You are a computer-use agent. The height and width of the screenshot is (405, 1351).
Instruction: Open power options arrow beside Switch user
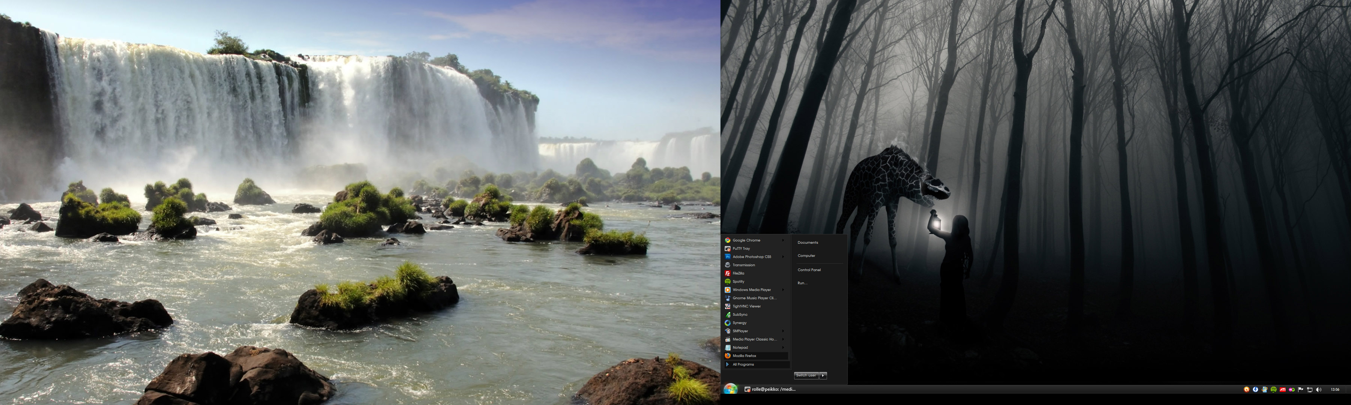(x=823, y=376)
